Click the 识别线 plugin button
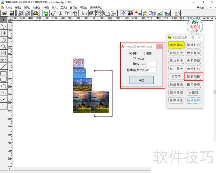 (194, 92)
